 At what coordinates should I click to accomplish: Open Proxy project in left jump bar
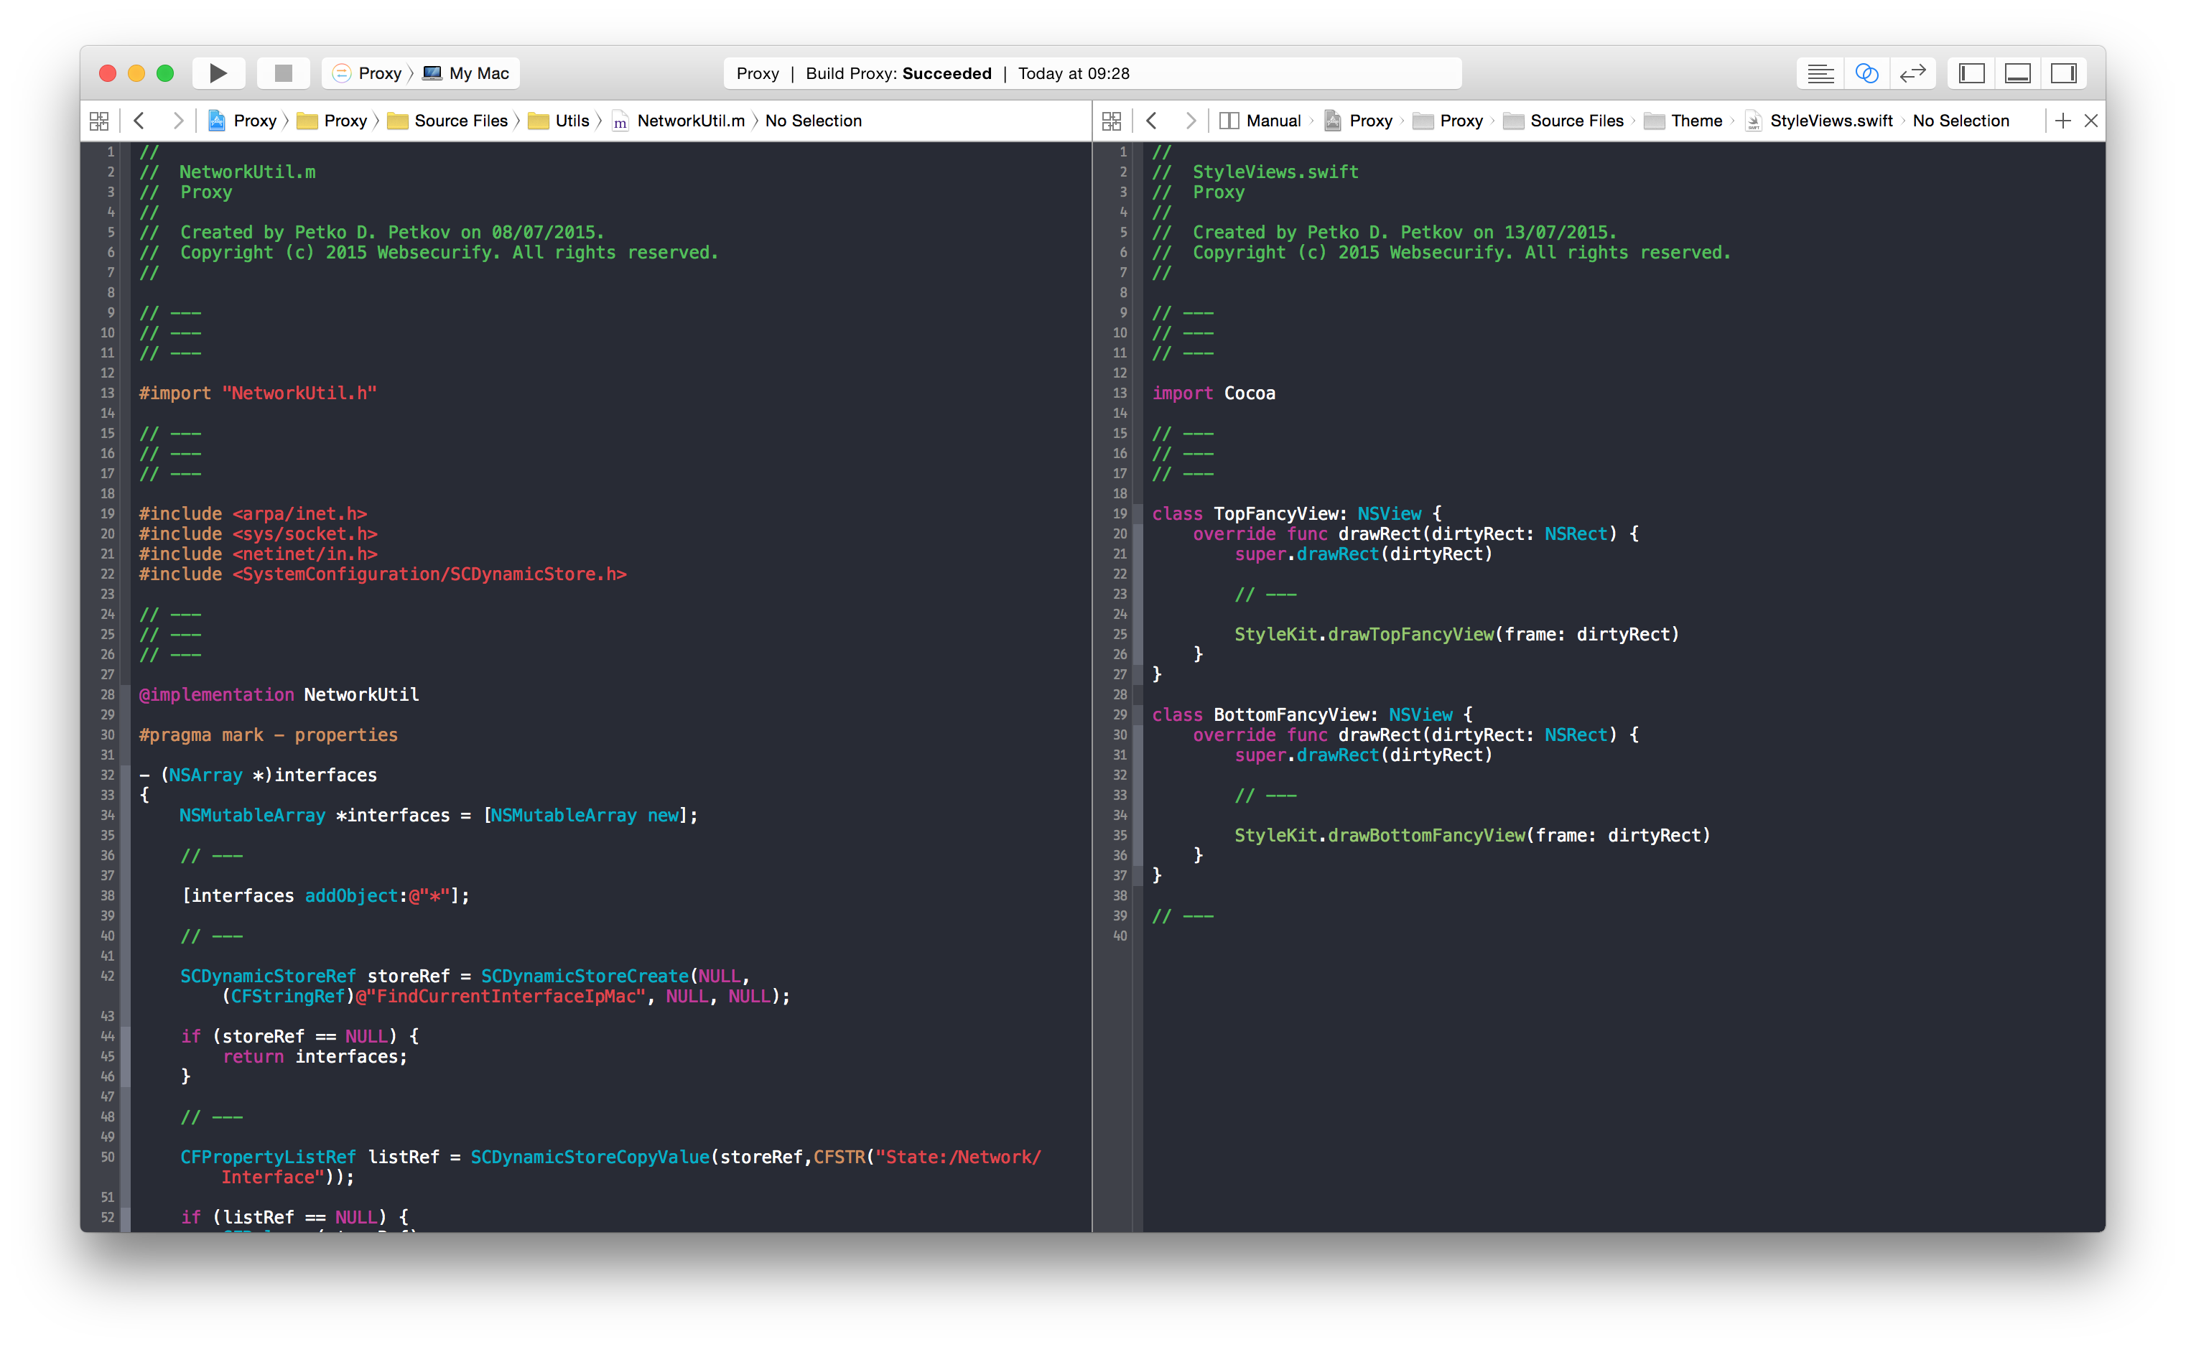coord(242,121)
